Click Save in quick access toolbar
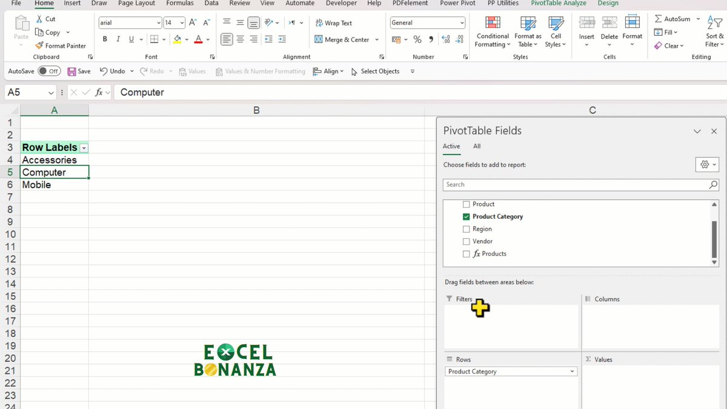727x409 pixels. tap(79, 71)
